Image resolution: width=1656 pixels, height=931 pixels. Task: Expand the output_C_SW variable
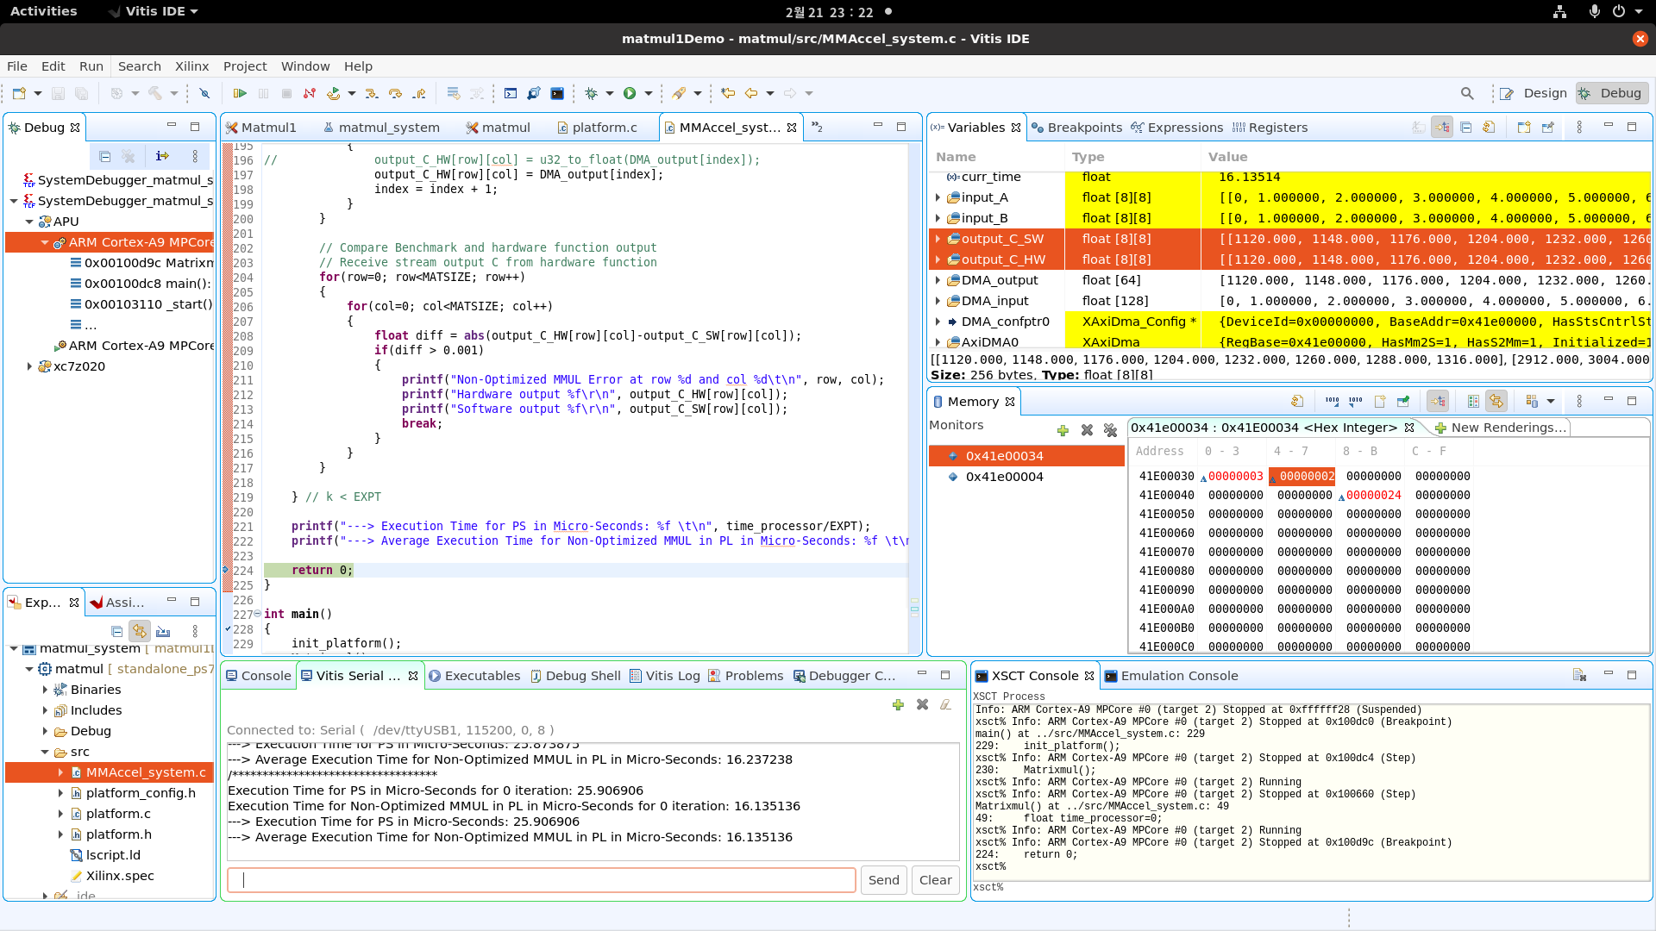click(x=938, y=239)
